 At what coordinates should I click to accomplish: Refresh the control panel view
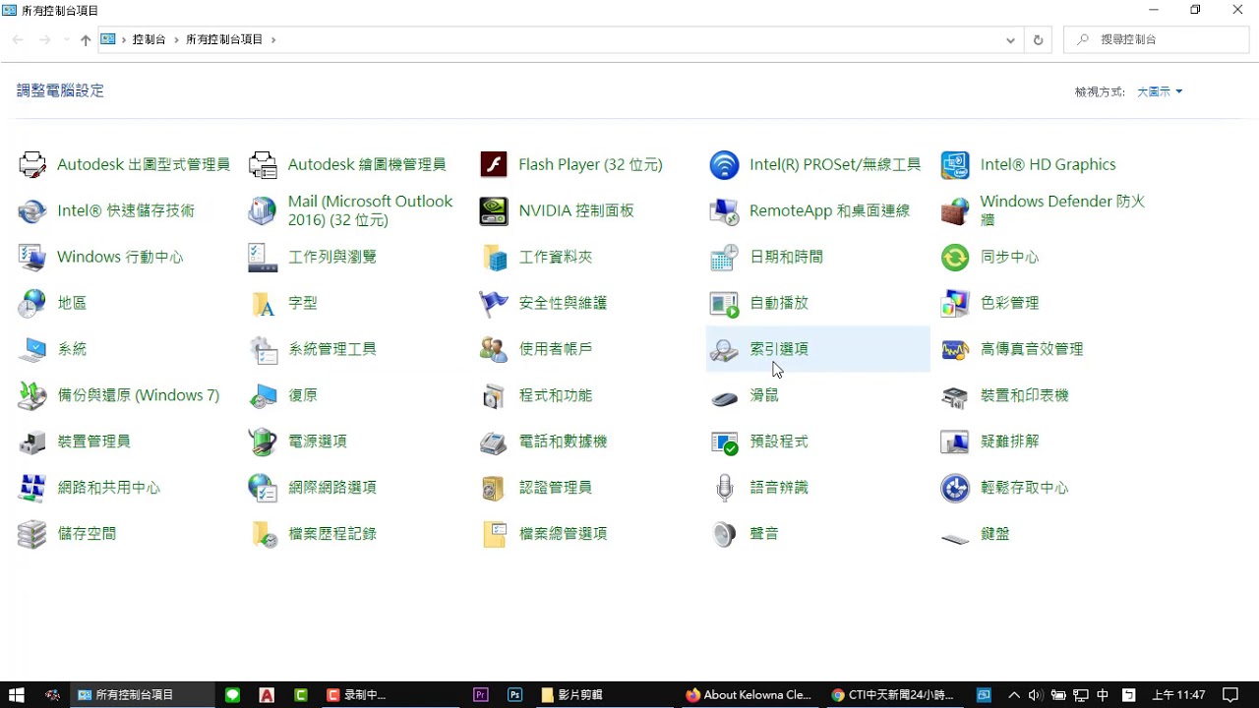1038,40
